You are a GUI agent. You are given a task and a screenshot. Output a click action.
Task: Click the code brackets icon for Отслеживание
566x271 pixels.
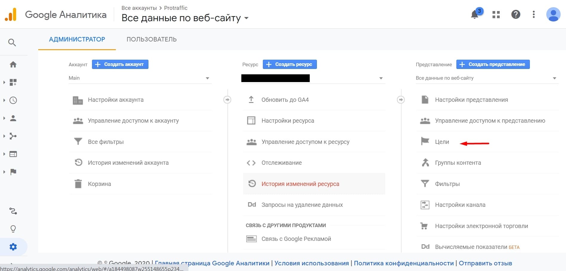[x=251, y=163]
